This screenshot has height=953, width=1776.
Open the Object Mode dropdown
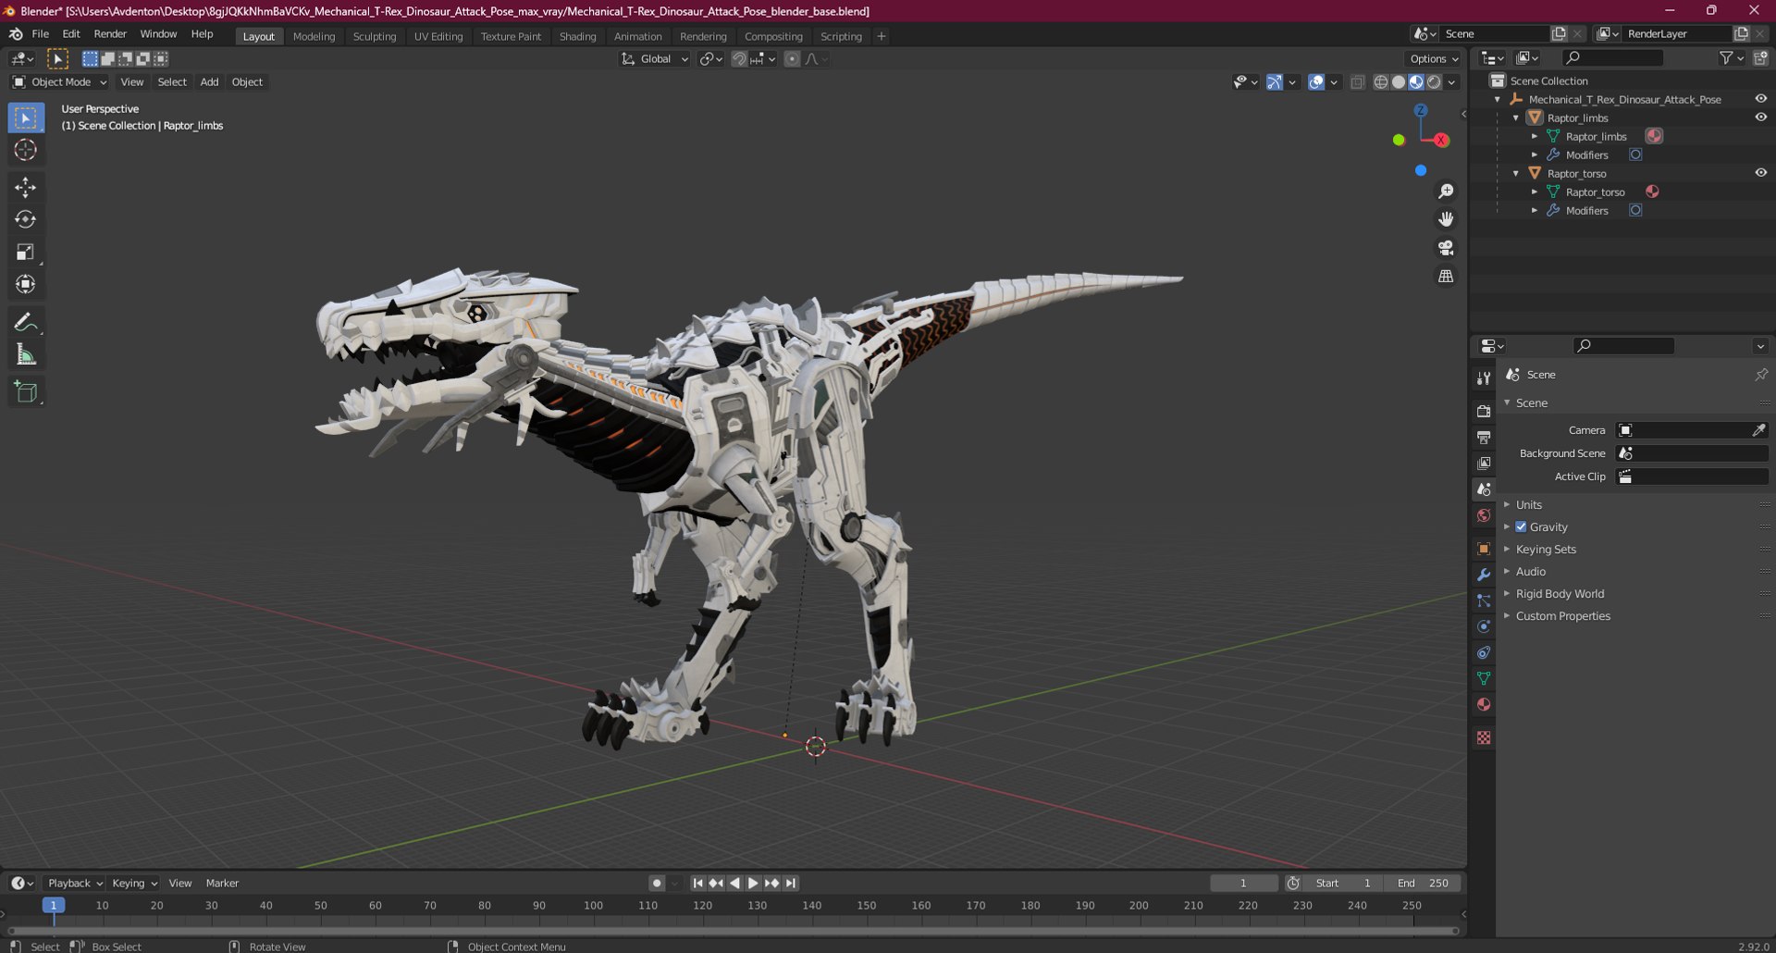pos(59,81)
